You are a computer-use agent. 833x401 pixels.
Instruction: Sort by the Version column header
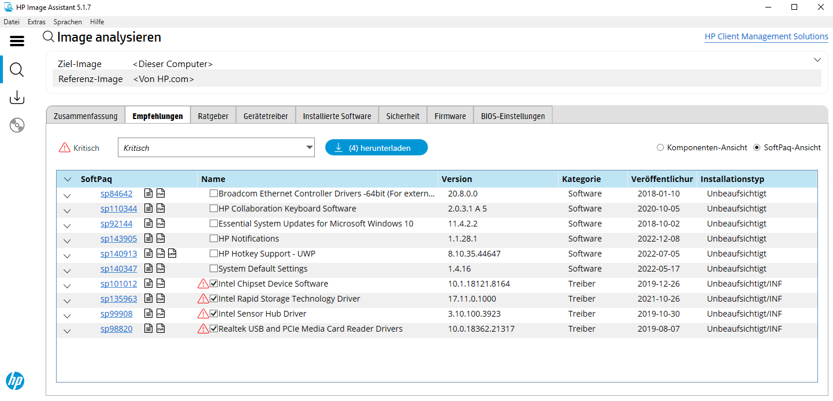coord(498,179)
